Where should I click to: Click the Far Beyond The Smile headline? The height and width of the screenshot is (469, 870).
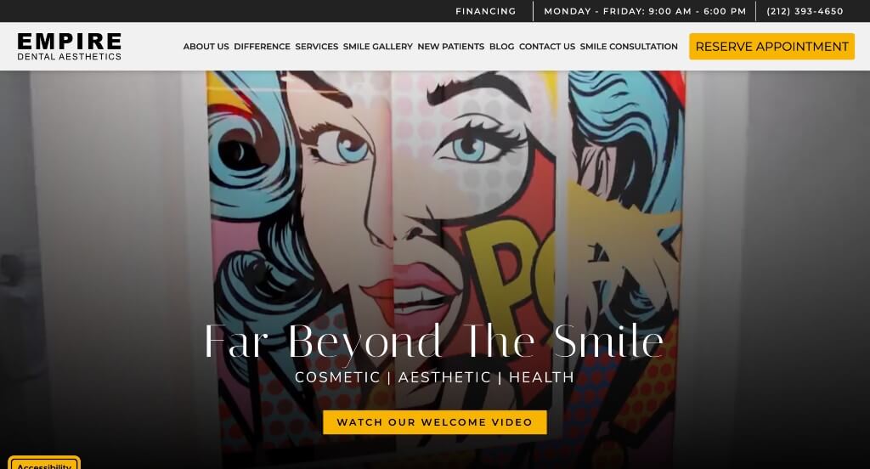tap(434, 342)
